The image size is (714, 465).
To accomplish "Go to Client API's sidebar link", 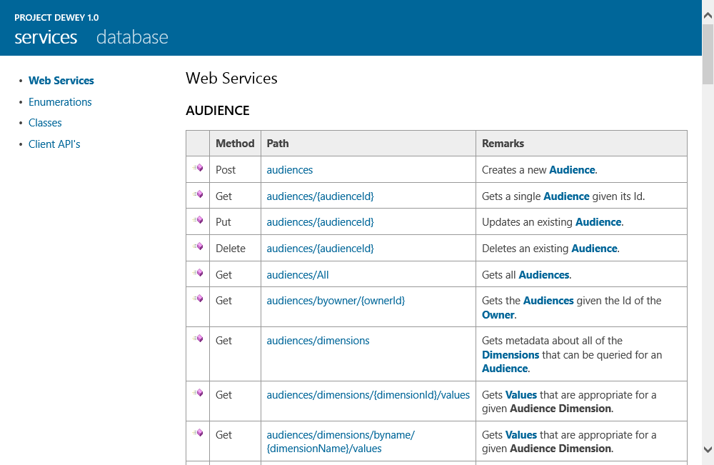I will pyautogui.click(x=54, y=144).
